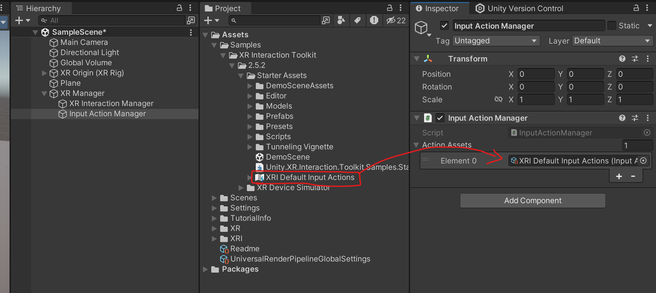Select the Scenes folder

tap(239, 198)
